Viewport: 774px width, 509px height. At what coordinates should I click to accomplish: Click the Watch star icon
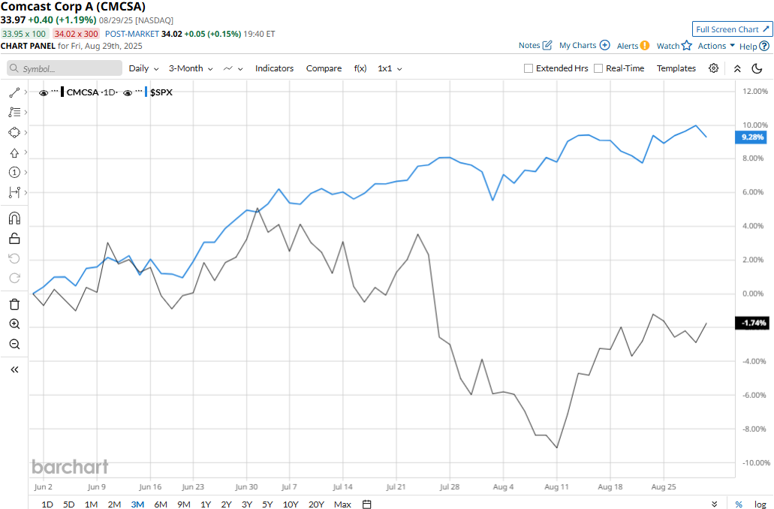coord(687,46)
